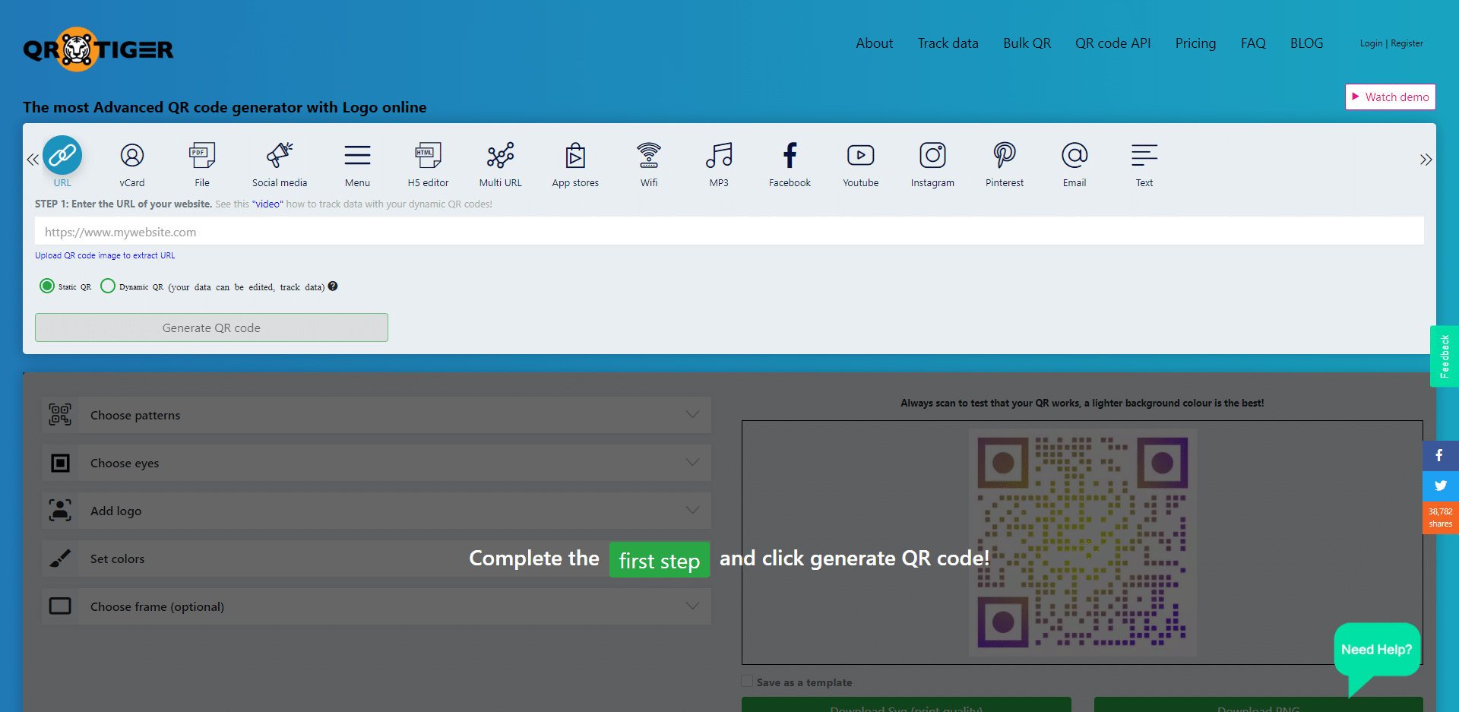Click the 38,782 shares counter
Screen dimensions: 1459x712
pos(1440,517)
